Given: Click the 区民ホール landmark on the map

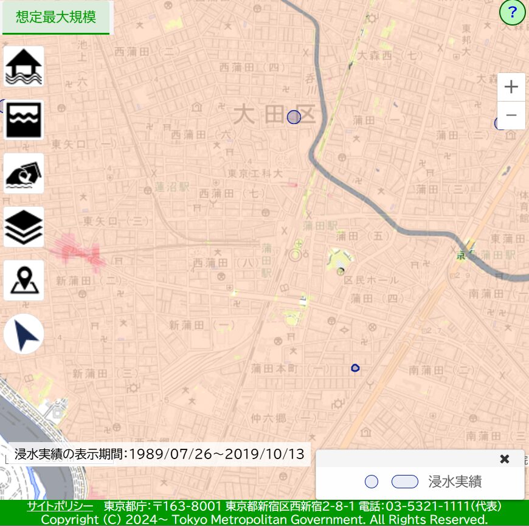Looking at the screenshot, I should [x=371, y=280].
